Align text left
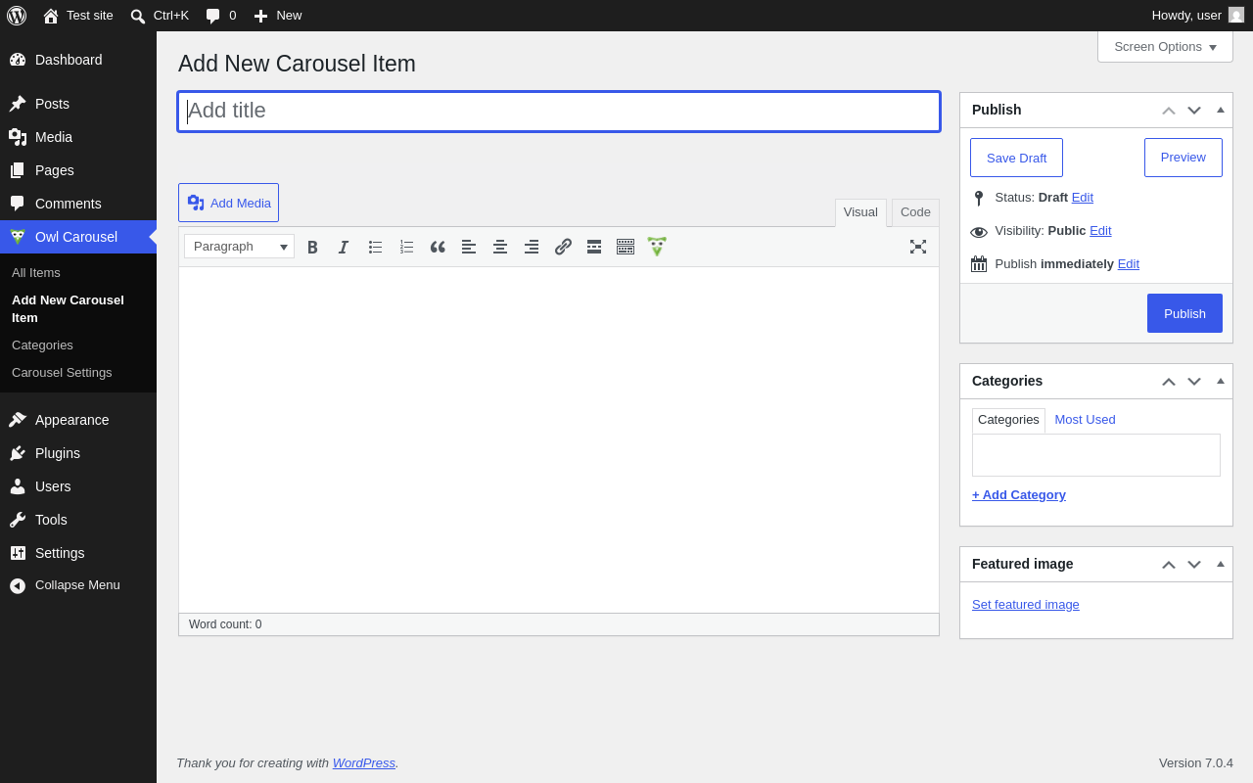 coord(469,247)
